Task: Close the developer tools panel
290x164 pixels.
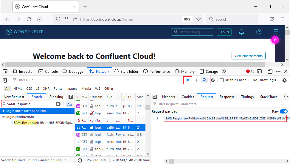Action: 286,71
